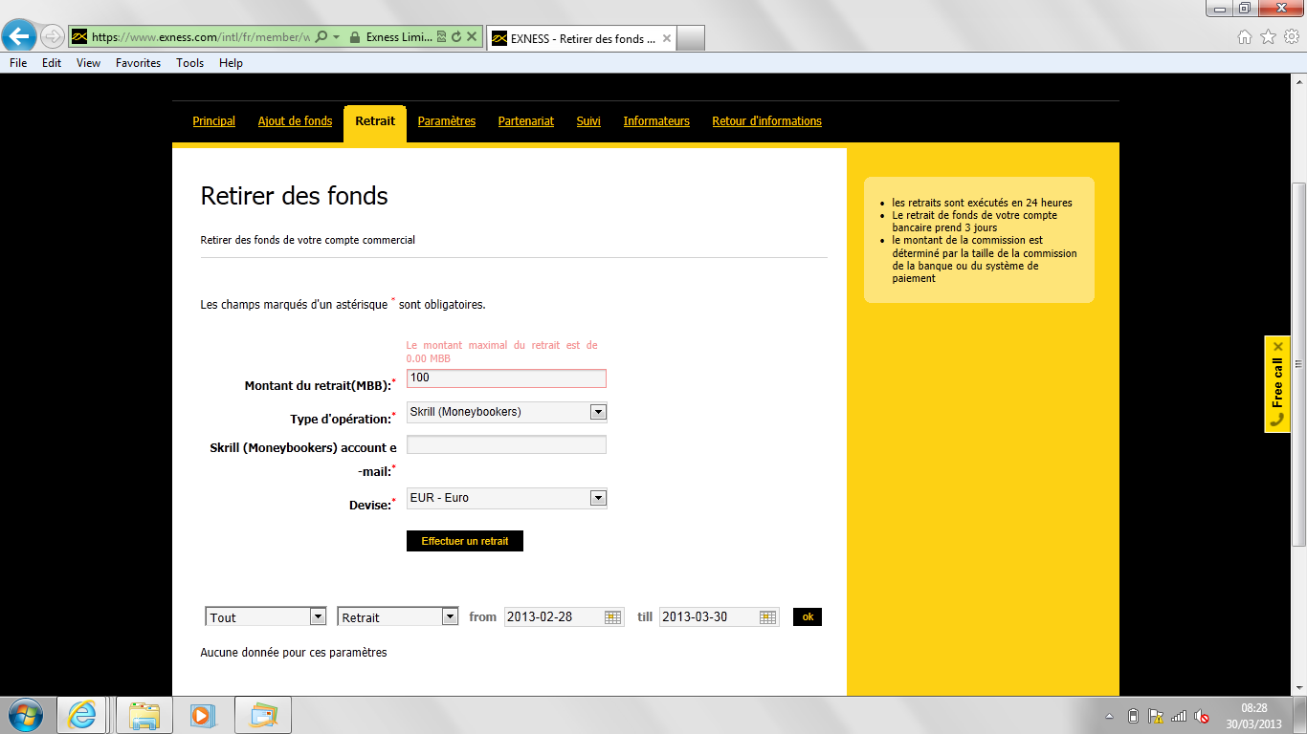This screenshot has width=1307, height=734.
Task: Click the browser Forward arrow button
Action: click(x=53, y=36)
